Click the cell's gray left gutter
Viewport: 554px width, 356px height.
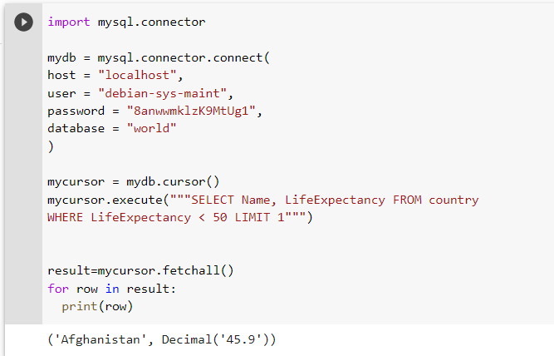click(x=23, y=177)
